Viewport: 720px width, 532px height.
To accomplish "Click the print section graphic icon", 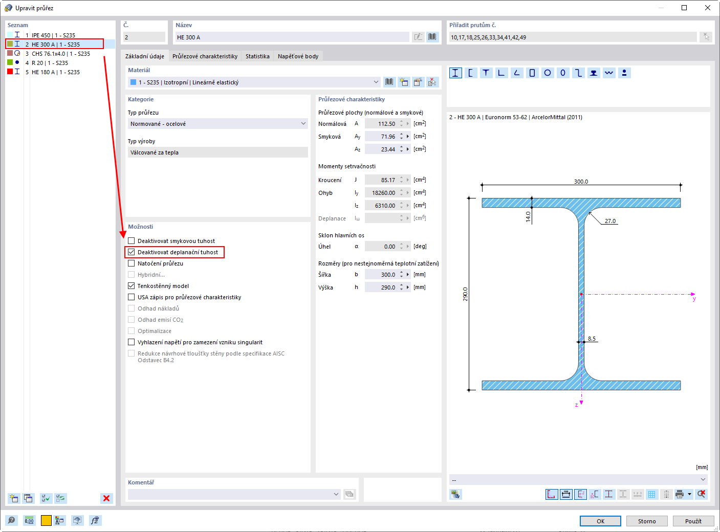I will [680, 494].
